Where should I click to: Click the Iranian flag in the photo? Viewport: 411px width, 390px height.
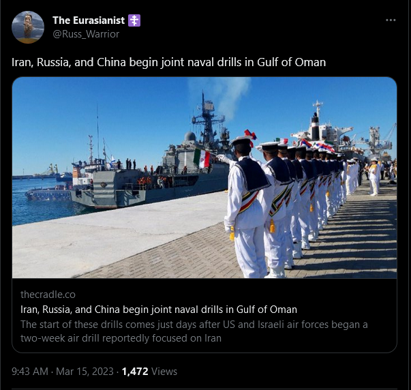202,158
